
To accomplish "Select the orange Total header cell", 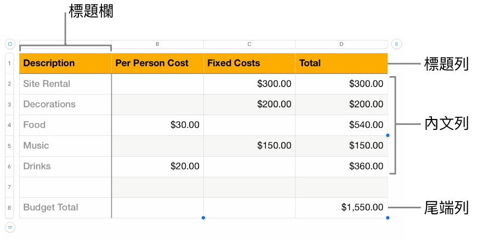I will coord(341,64).
